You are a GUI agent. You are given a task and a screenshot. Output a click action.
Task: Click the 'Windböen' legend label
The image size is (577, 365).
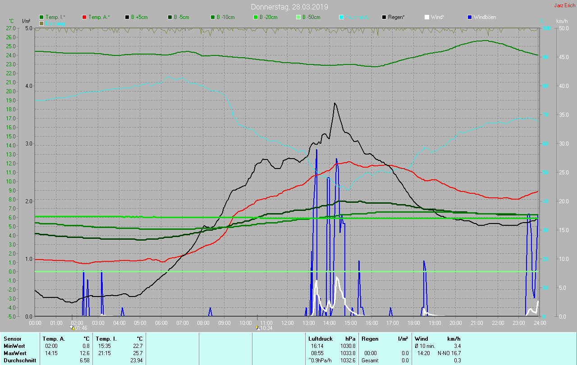[x=485, y=17]
